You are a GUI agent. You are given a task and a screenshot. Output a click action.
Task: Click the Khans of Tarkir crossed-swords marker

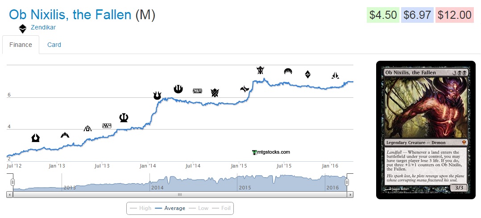(215, 92)
